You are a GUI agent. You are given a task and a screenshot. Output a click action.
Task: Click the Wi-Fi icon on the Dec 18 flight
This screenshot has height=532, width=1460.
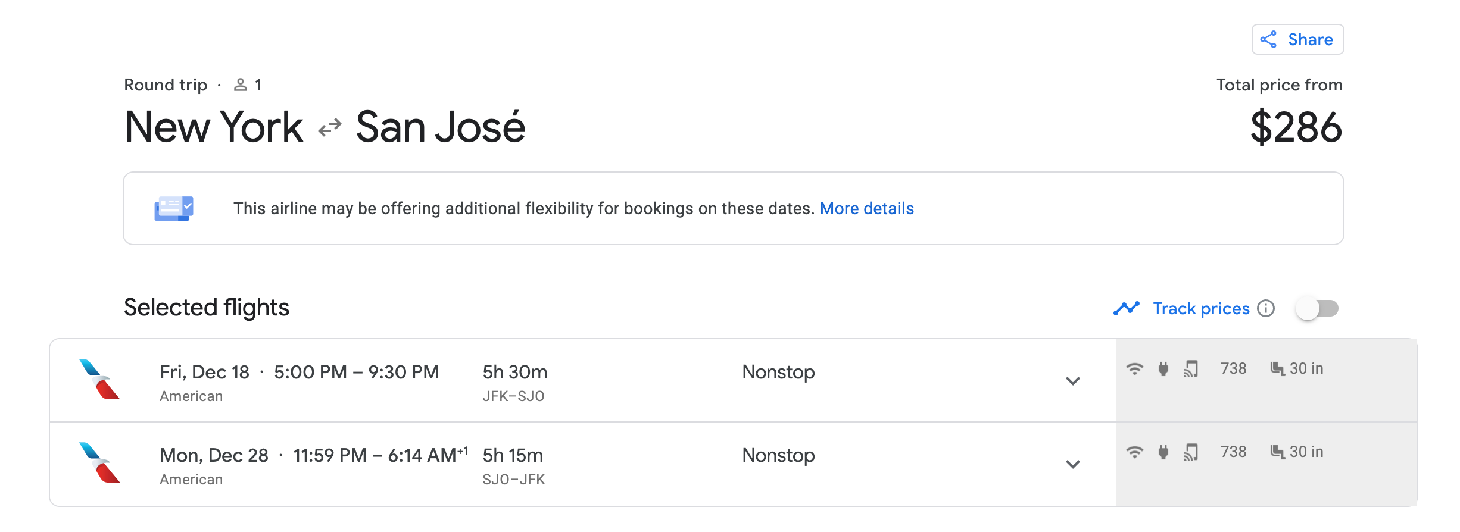pyautogui.click(x=1134, y=369)
